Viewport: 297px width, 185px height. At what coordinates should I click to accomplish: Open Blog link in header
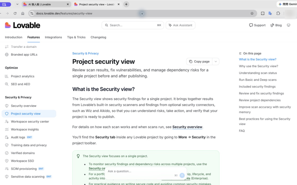click(x=276, y=25)
